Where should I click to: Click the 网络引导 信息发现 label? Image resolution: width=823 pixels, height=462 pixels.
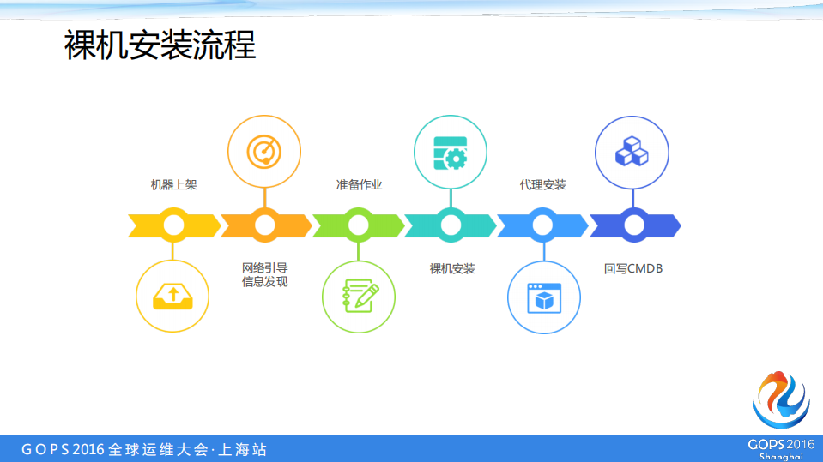point(265,275)
